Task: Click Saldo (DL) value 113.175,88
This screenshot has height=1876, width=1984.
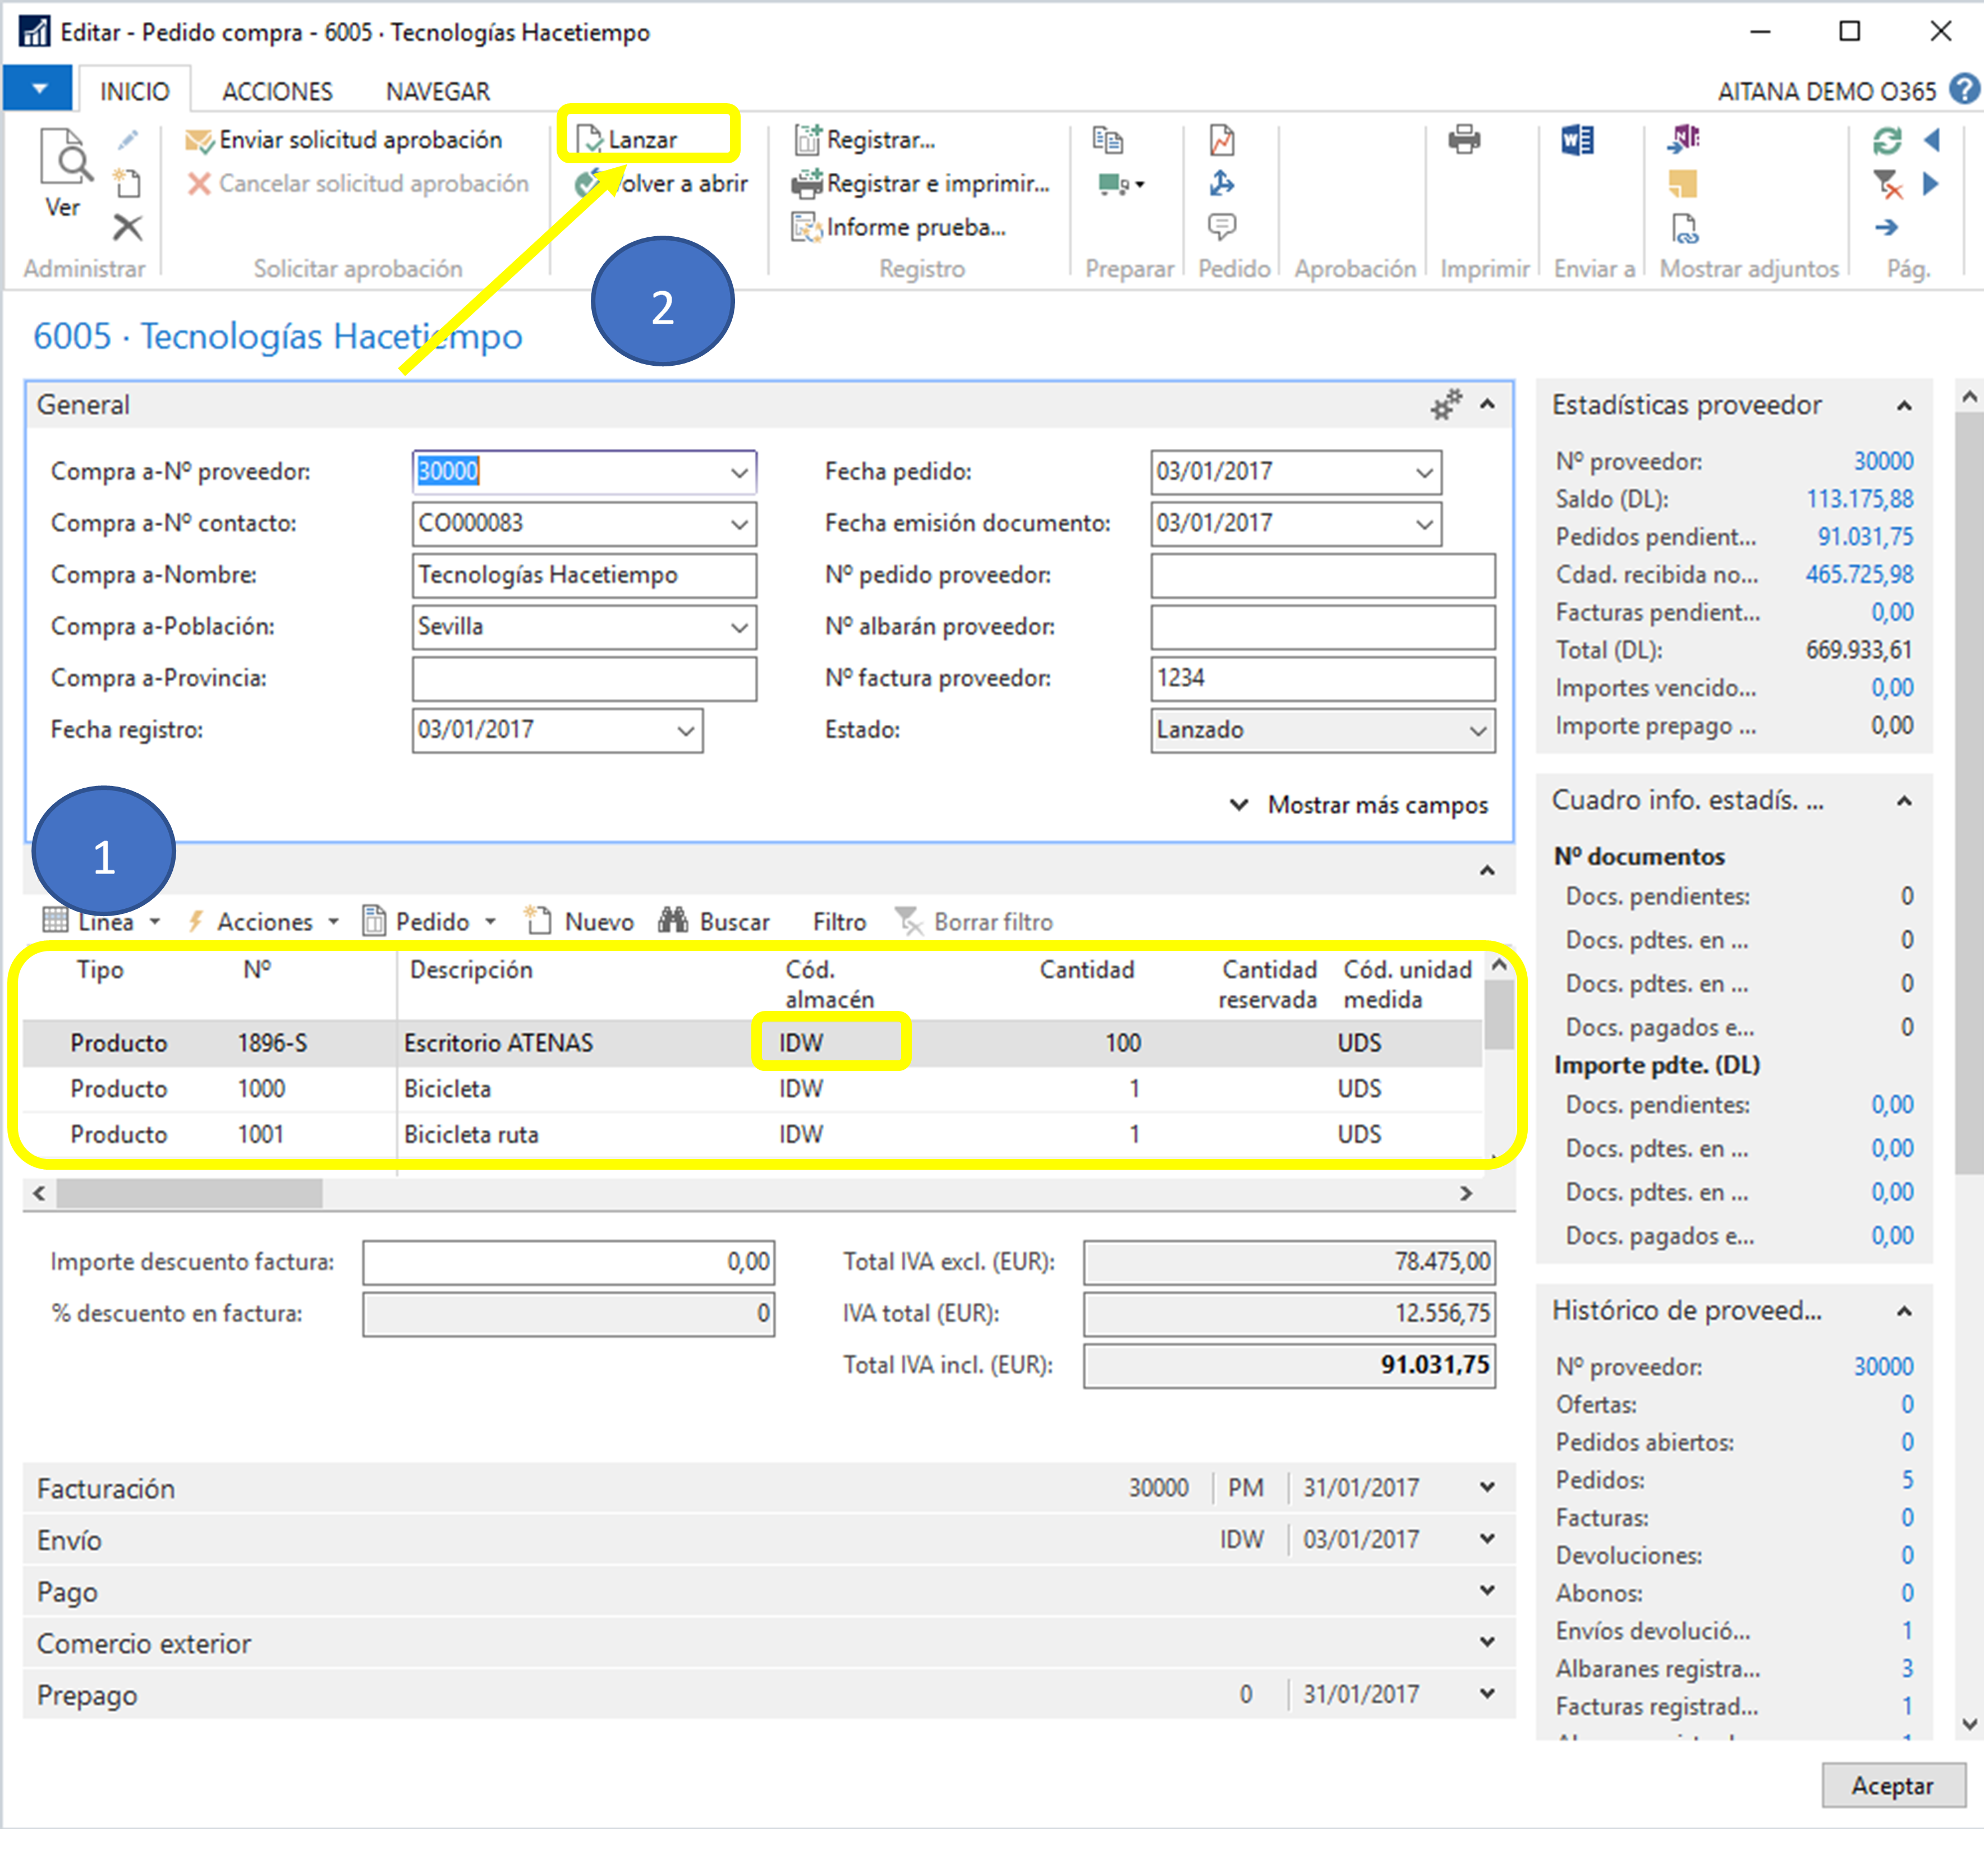Action: point(1860,499)
